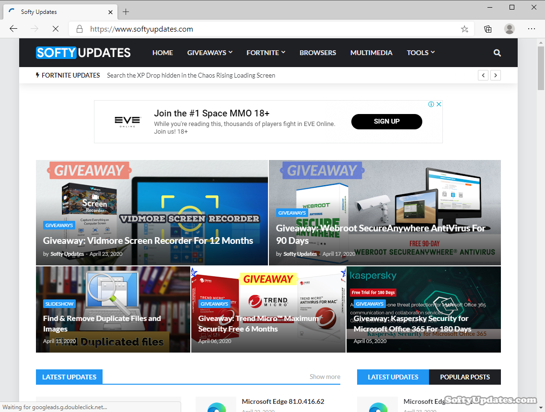The image size is (545, 412).
Task: Click GIVEAWAYS tag on Webroot article
Action: click(292, 213)
